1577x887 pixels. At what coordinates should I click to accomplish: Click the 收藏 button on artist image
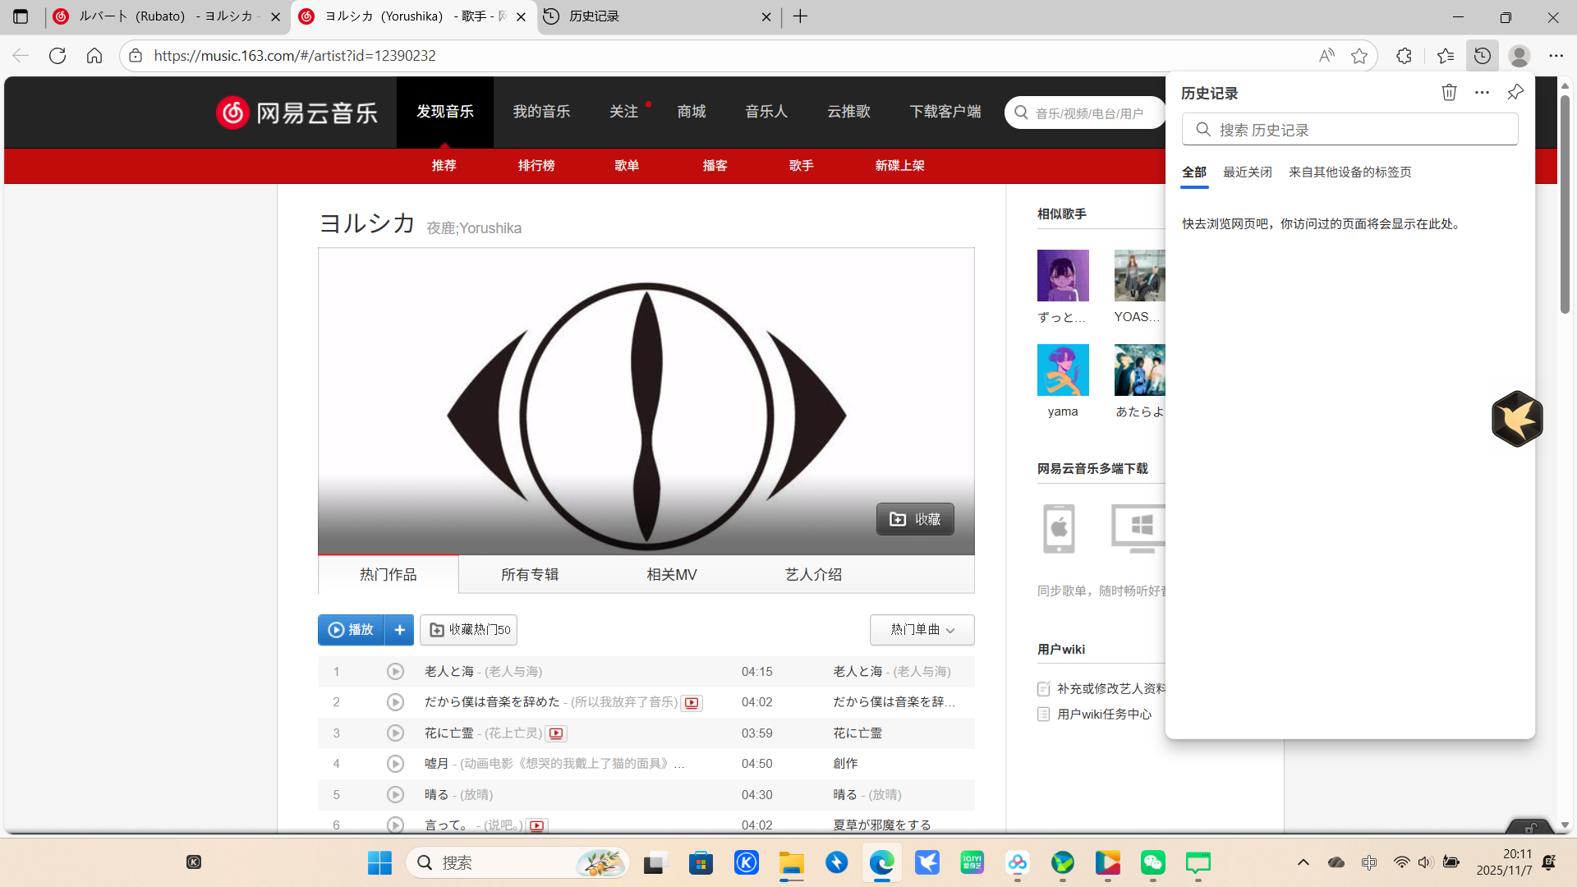click(915, 519)
